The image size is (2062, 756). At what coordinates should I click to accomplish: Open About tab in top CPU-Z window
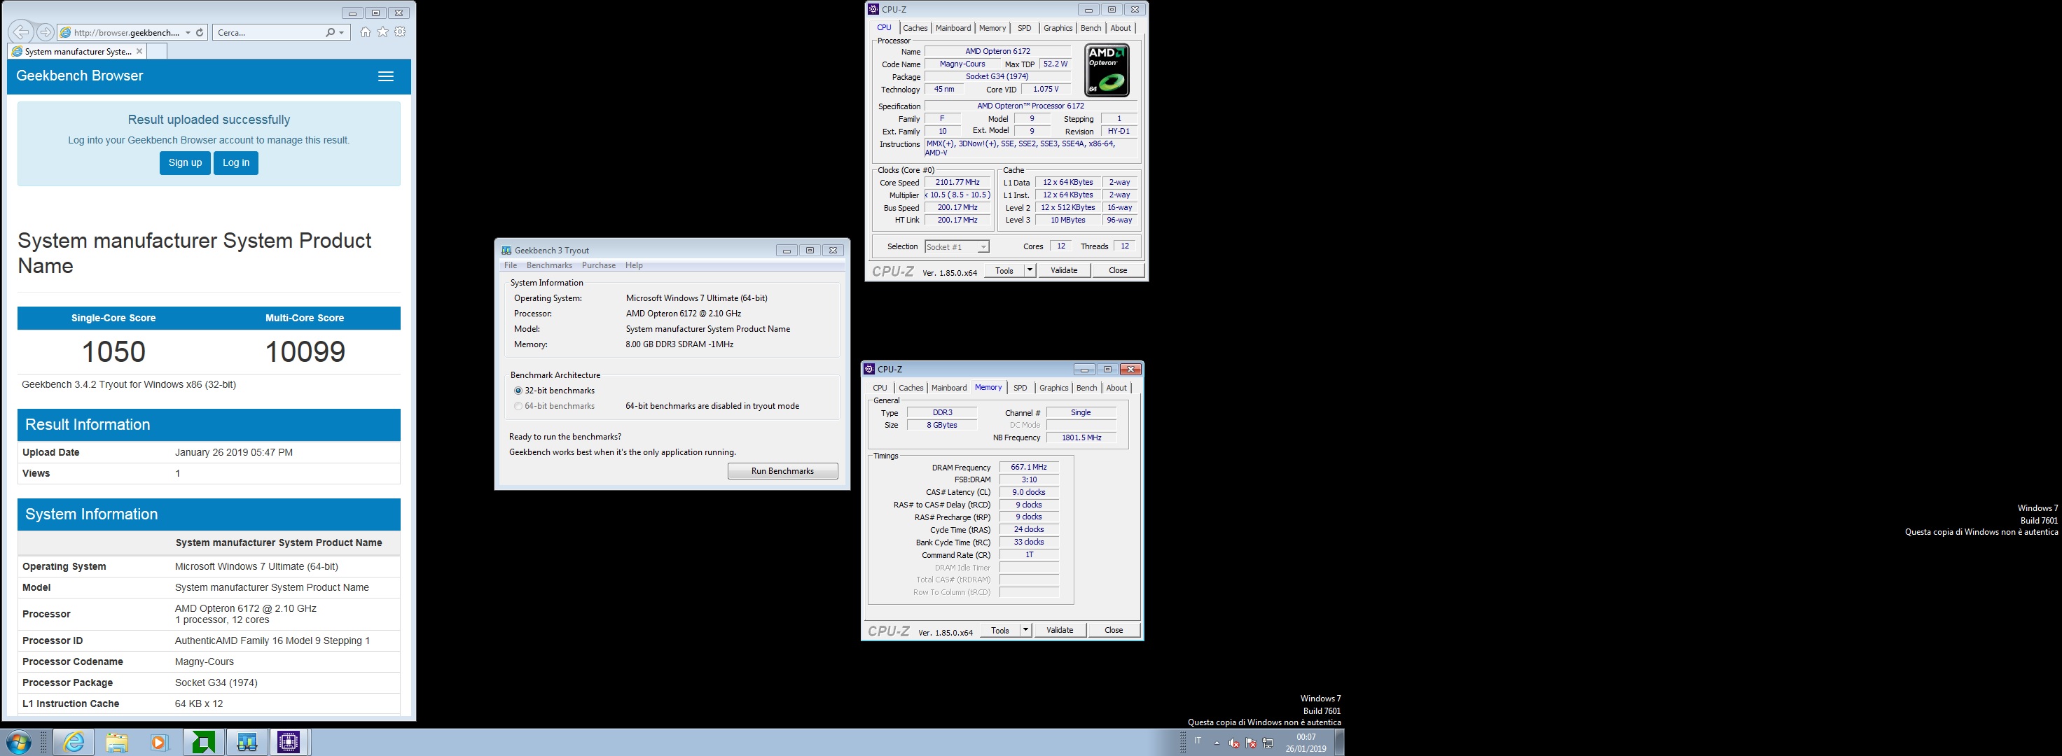click(x=1121, y=28)
